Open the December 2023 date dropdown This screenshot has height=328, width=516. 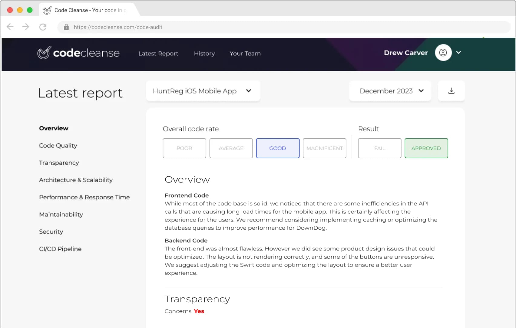390,91
